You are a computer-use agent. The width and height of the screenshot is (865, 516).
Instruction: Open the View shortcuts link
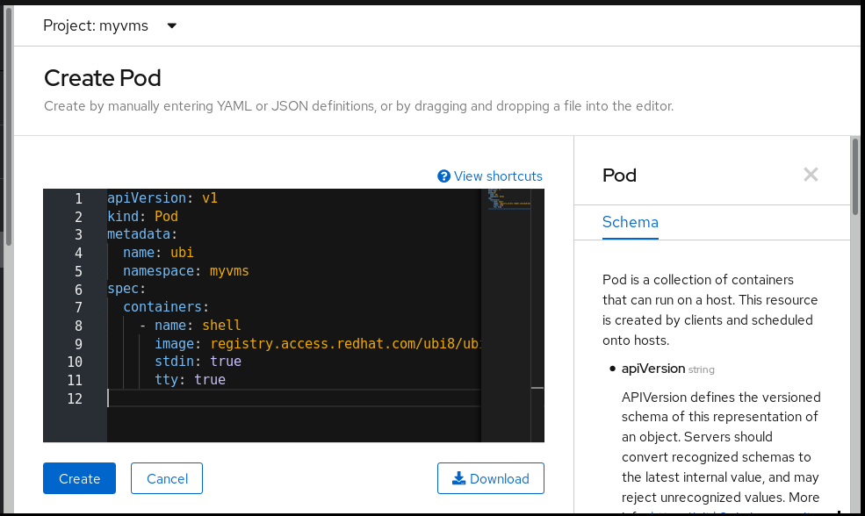pos(498,176)
